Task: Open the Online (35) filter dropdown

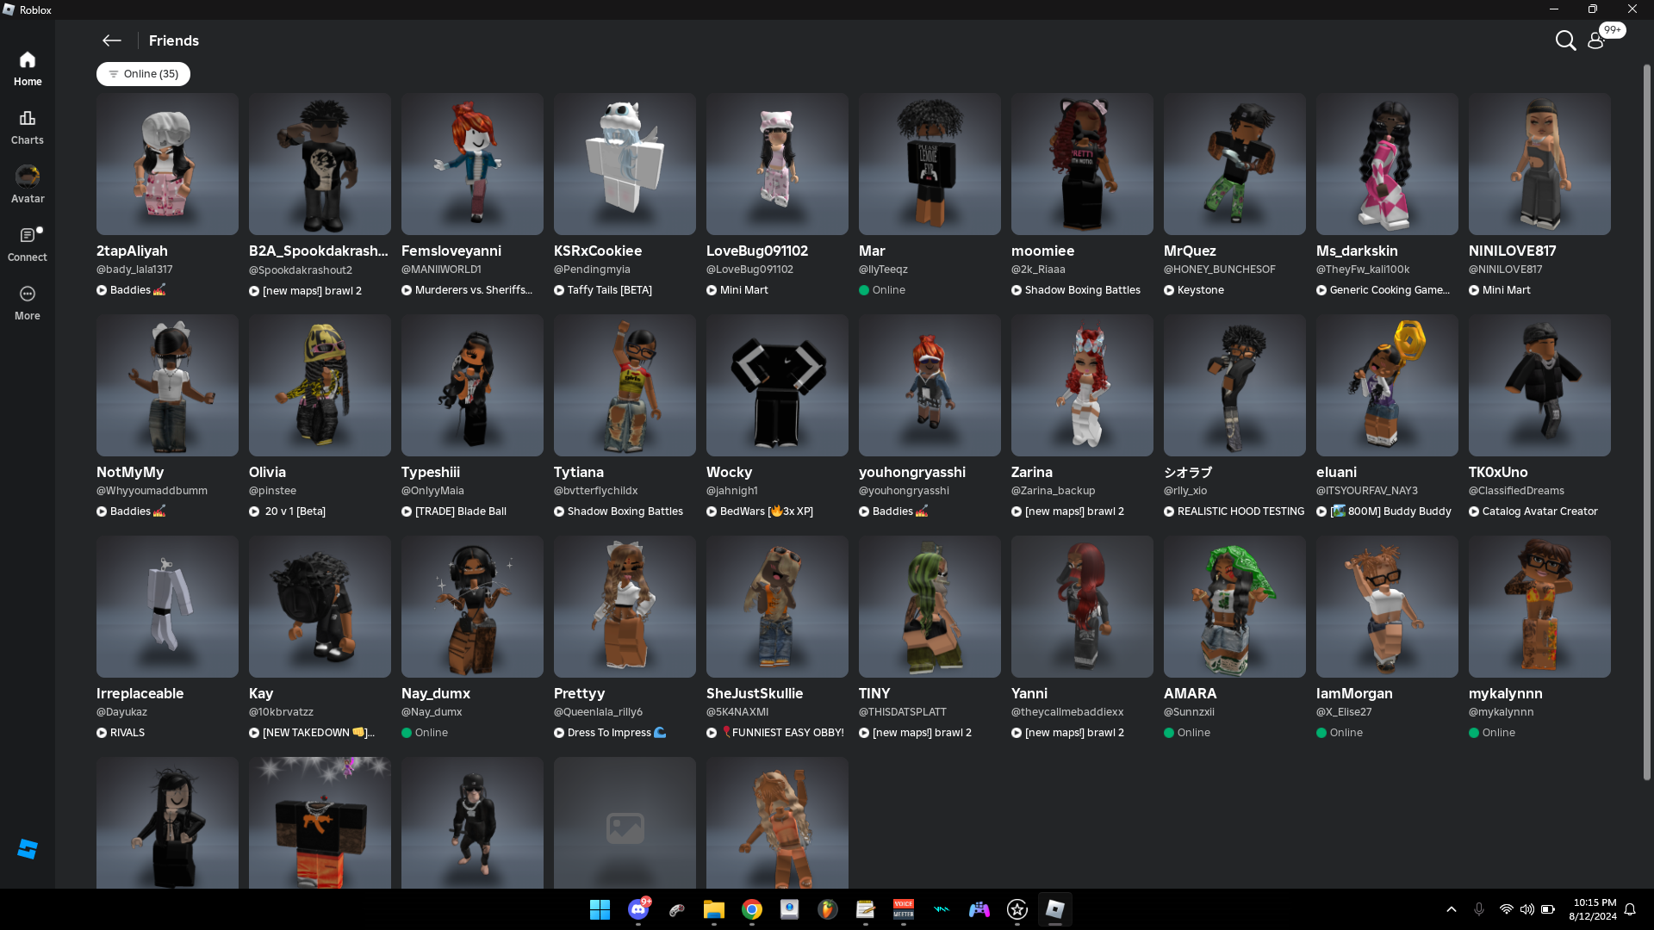Action: tap(143, 74)
